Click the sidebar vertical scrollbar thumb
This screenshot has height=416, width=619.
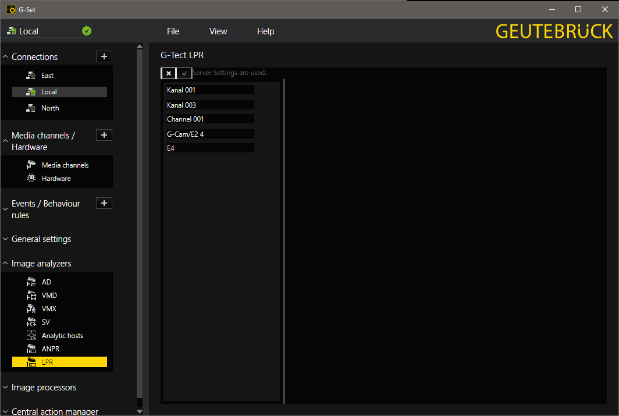click(x=140, y=223)
